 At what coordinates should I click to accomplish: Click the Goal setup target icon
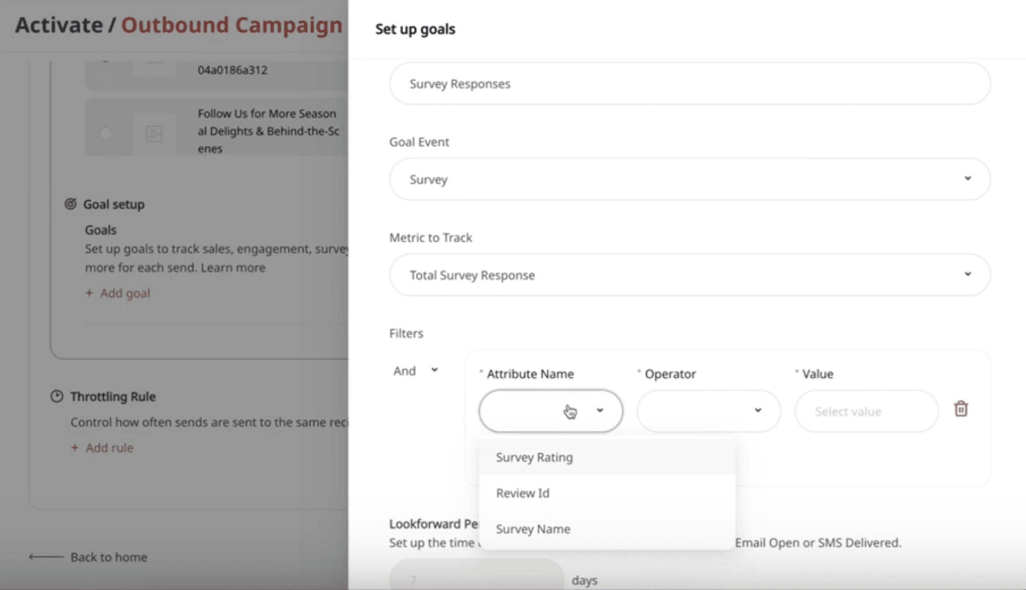point(70,204)
